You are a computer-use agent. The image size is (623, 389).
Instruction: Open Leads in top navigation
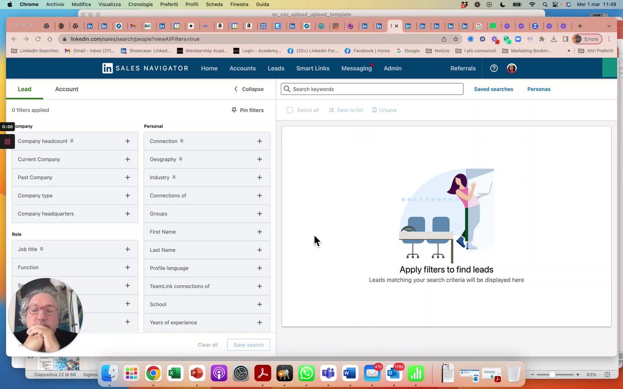[276, 68]
